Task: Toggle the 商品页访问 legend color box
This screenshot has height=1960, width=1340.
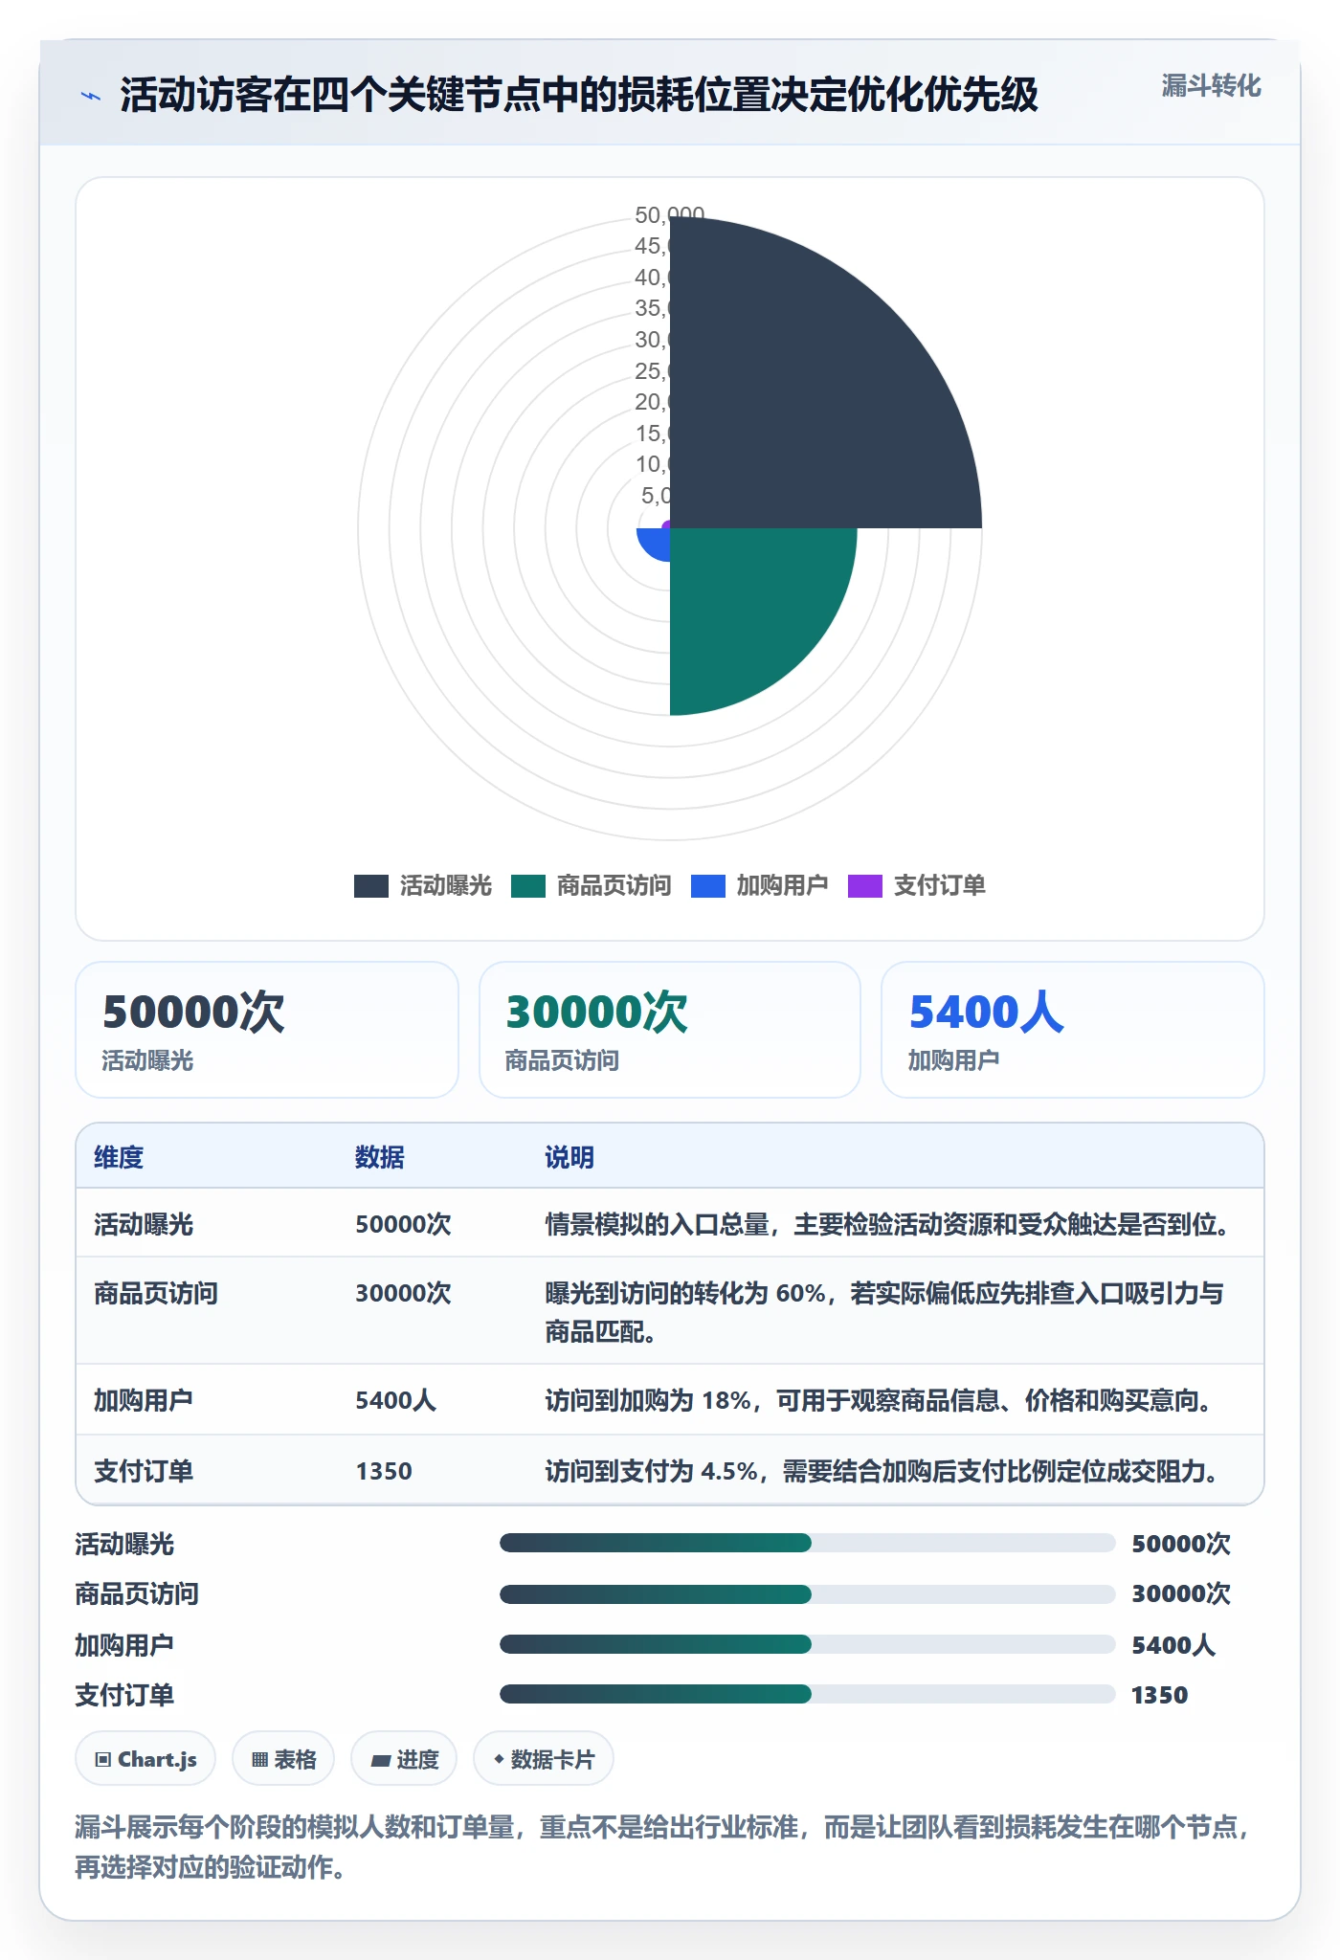Action: click(527, 886)
